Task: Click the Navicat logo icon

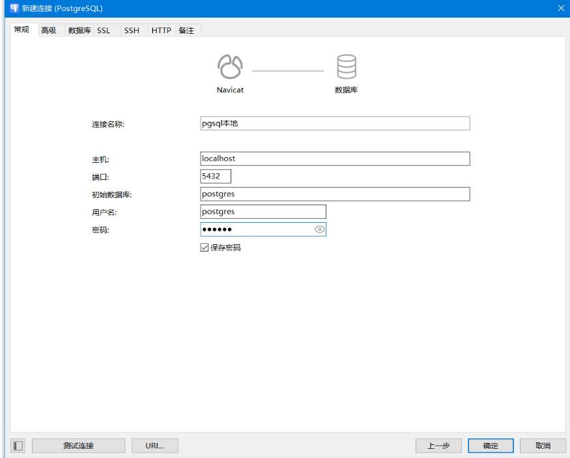Action: (230, 67)
